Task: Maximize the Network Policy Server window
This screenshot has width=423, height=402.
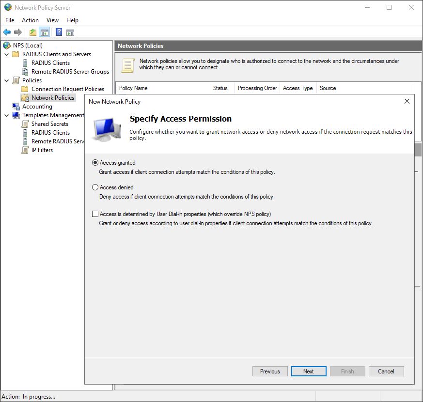Action: point(389,7)
